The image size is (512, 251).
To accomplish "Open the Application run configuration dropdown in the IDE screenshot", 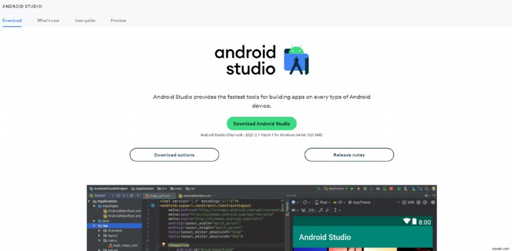I will click(x=335, y=189).
